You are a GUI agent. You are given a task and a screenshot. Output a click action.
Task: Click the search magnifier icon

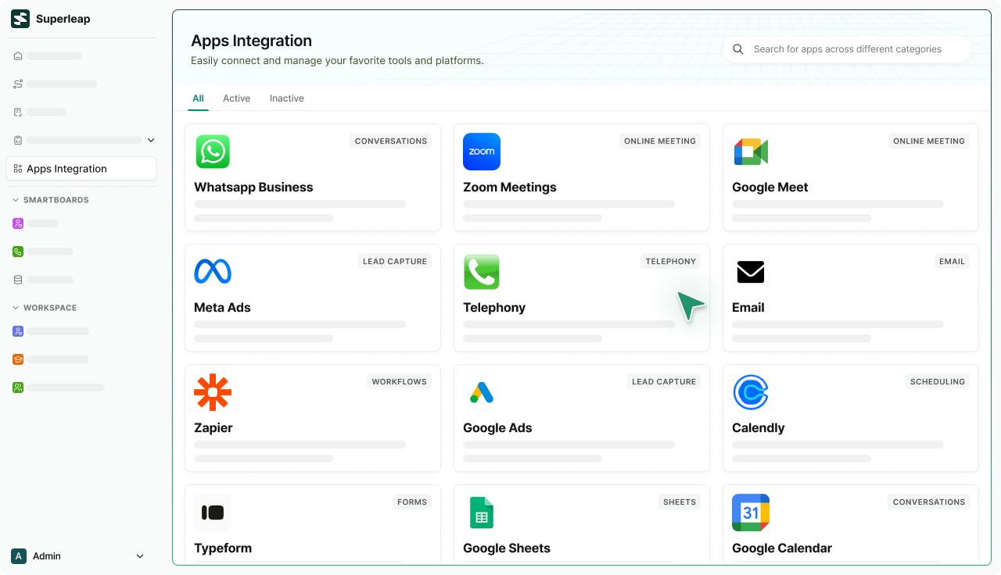pyautogui.click(x=737, y=49)
